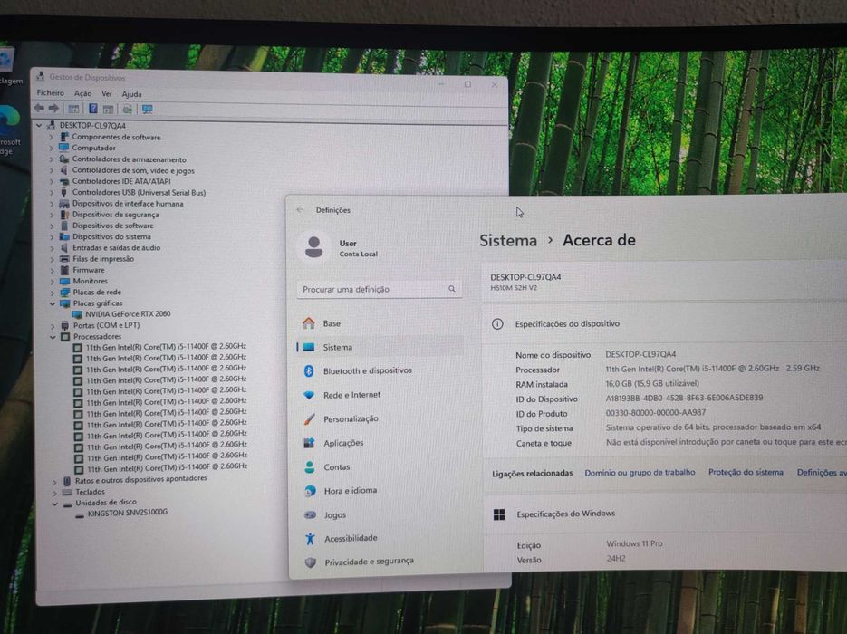Image resolution: width=847 pixels, height=634 pixels.
Task: Collapse the Placas gráficas node
Action: pyautogui.click(x=53, y=303)
